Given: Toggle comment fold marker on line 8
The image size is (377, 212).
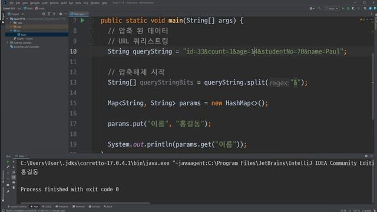Looking at the screenshot, I should [x=91, y=31].
